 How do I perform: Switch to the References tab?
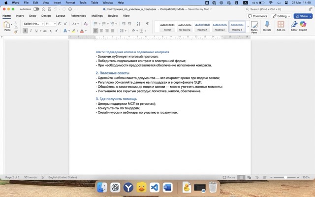[78, 16]
